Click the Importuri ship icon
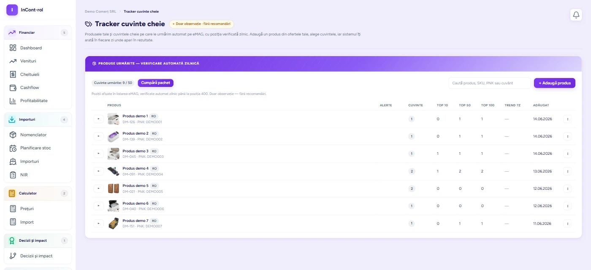 (13, 162)
